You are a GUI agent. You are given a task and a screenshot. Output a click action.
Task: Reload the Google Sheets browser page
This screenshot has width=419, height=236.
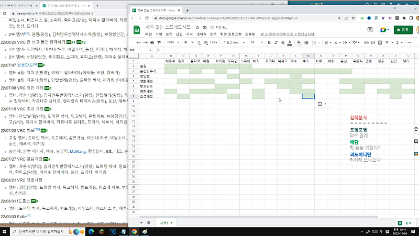(147, 18)
